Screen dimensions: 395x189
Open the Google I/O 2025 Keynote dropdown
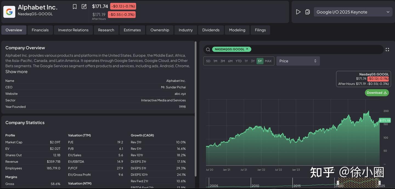[353, 12]
